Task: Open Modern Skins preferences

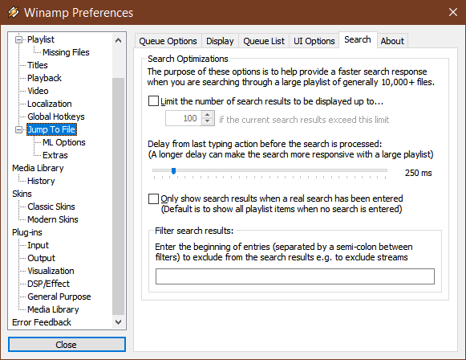Action: point(53,219)
